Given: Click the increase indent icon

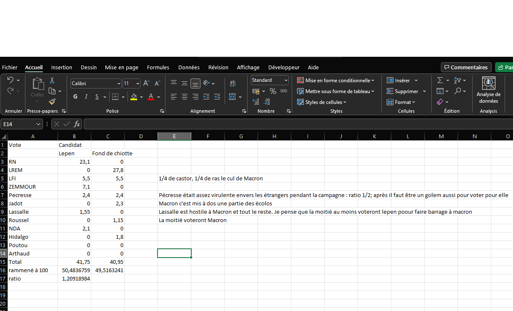Looking at the screenshot, I should click(x=217, y=97).
